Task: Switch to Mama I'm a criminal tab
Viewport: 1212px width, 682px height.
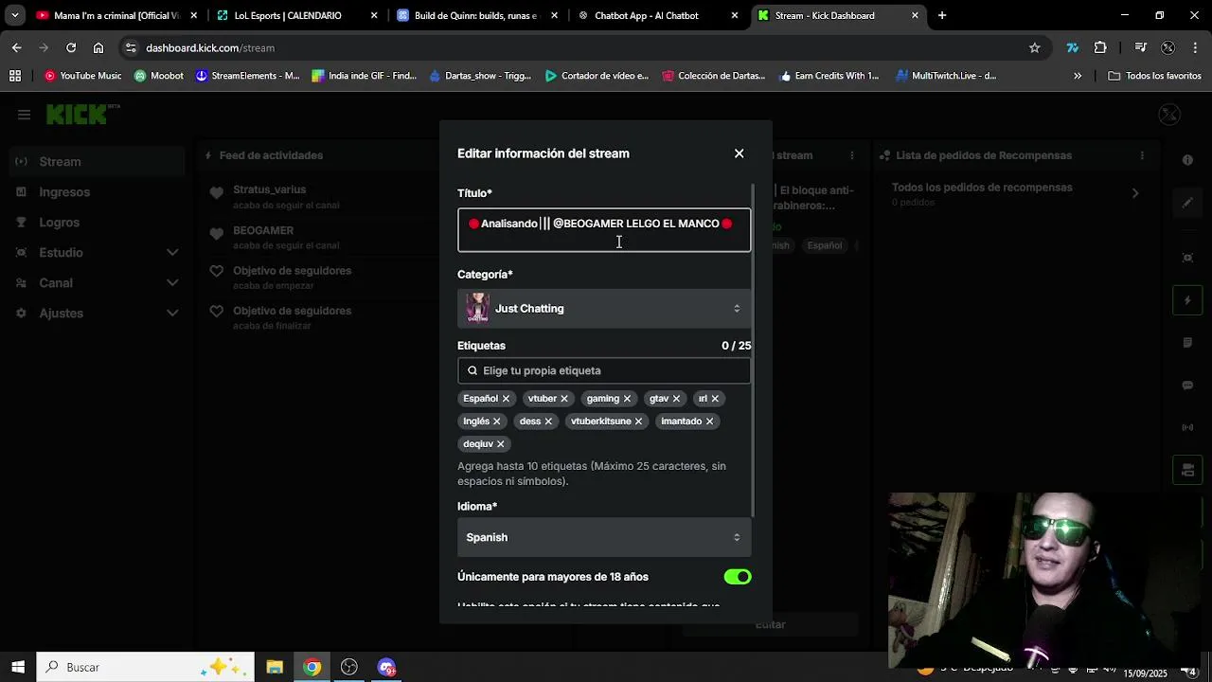Action: click(x=117, y=15)
